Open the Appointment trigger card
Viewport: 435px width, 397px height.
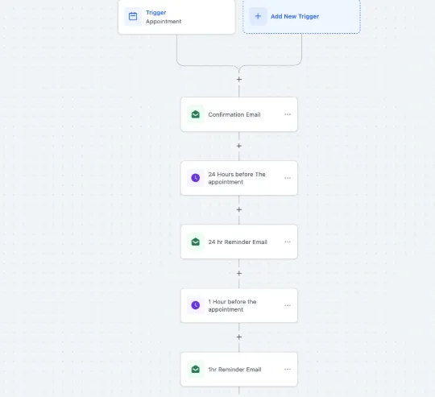pos(176,17)
